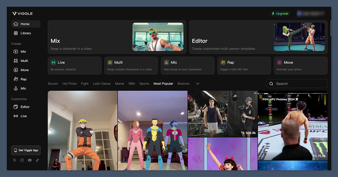Open the user account menu
The width and height of the screenshot is (338, 177).
tap(311, 13)
